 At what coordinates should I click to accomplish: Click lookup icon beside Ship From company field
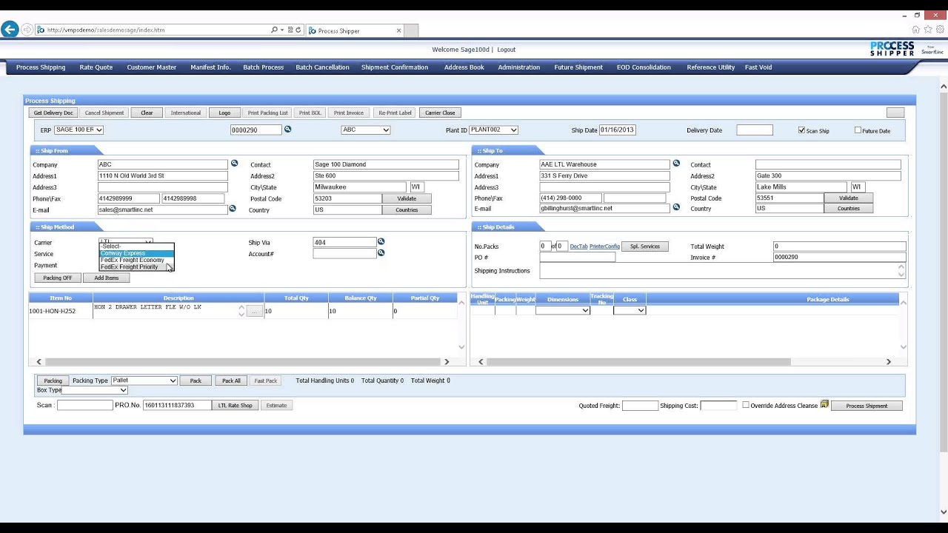tap(234, 164)
